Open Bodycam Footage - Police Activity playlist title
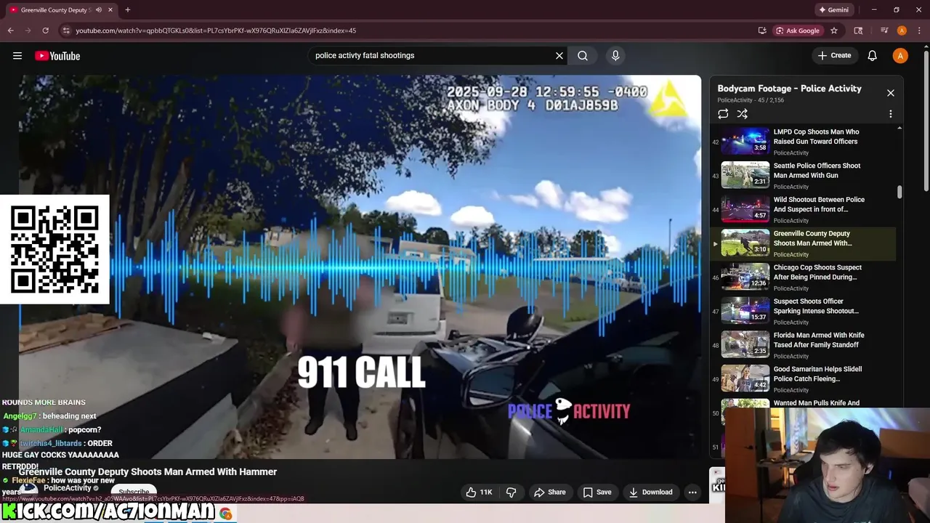Screen dimensions: 930x523 (x=789, y=89)
